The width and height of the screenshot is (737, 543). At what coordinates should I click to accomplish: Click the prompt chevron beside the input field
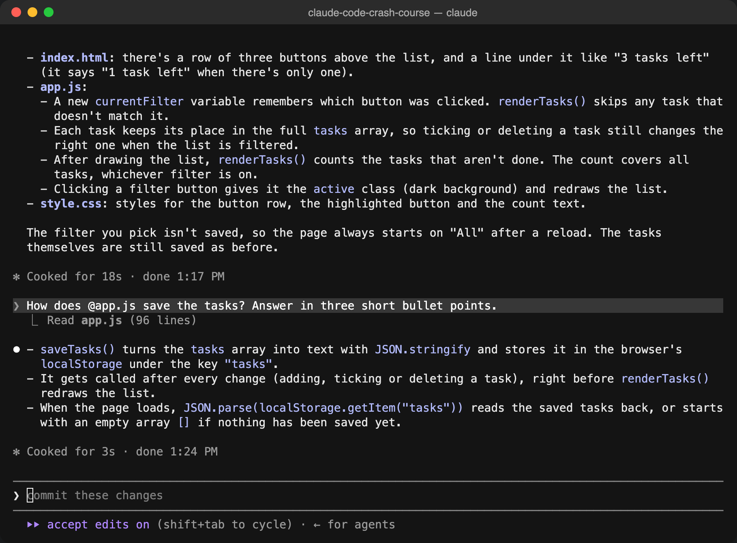point(16,496)
